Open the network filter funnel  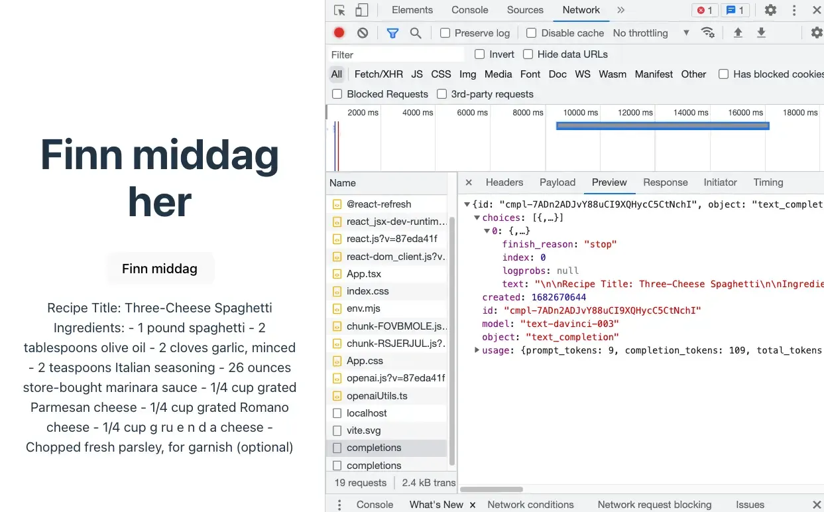coord(392,32)
